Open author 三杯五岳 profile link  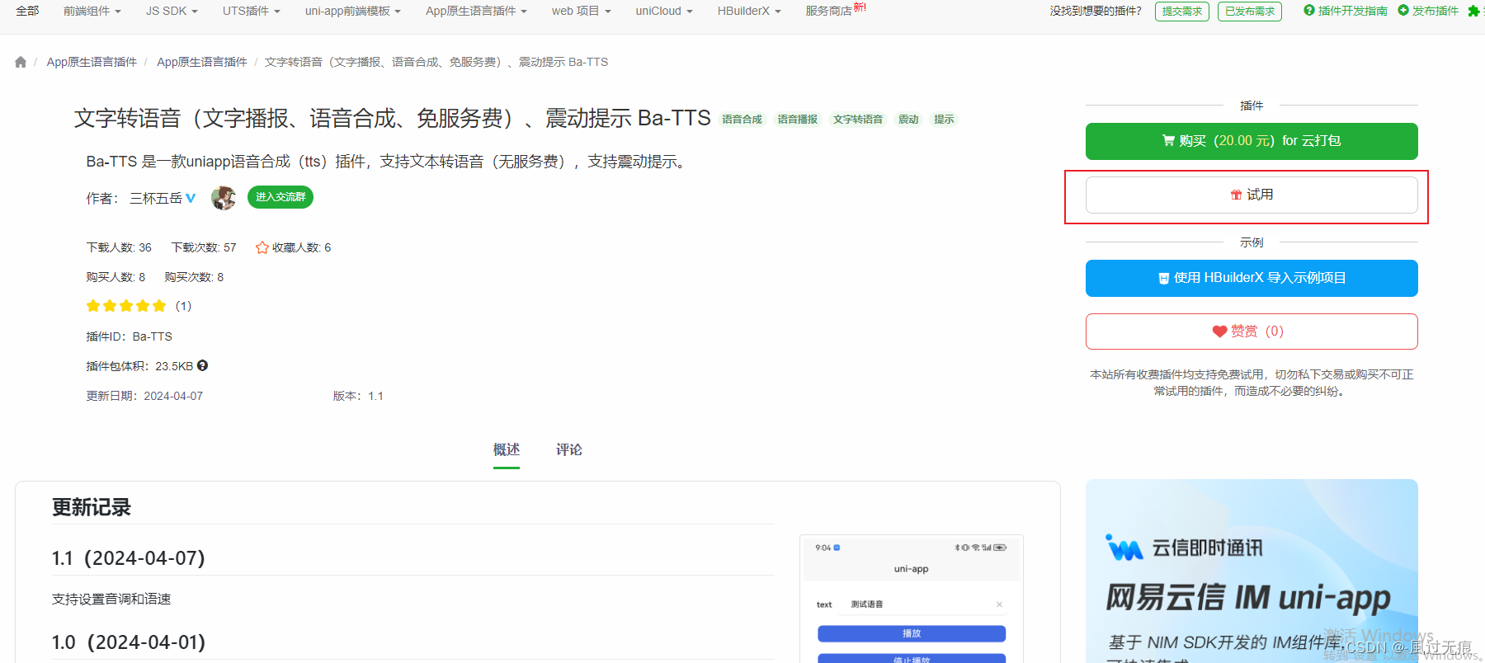click(156, 198)
